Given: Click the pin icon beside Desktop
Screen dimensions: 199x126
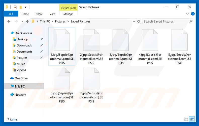Looking at the screenshot, I should [x=42, y=39].
